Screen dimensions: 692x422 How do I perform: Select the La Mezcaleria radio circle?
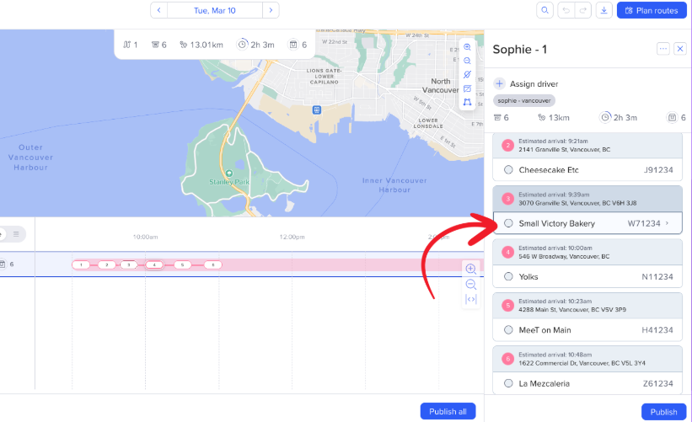[x=508, y=383]
